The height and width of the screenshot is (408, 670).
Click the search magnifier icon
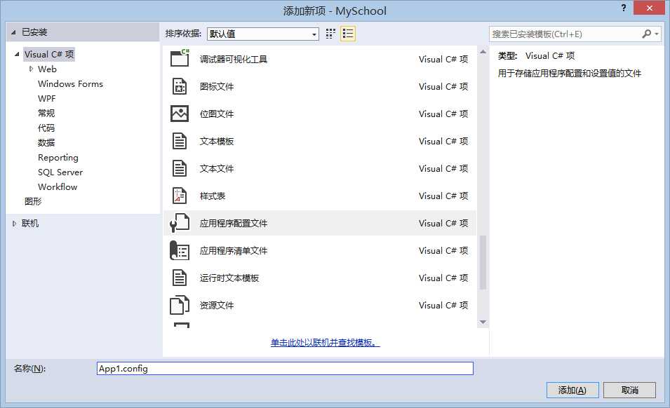[647, 34]
